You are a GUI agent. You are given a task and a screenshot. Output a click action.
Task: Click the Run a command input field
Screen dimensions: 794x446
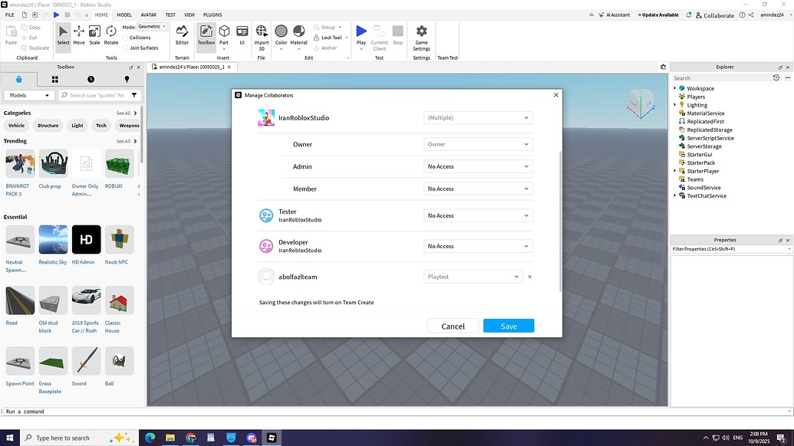tap(77, 412)
